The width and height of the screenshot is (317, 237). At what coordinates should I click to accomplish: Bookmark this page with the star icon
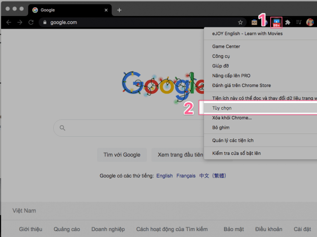(x=240, y=22)
